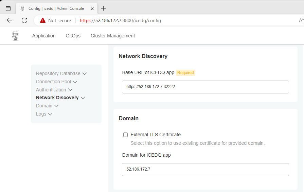The image size is (304, 192).
Task: Enable External TLS Certificate checkbox
Action: tap(125, 135)
